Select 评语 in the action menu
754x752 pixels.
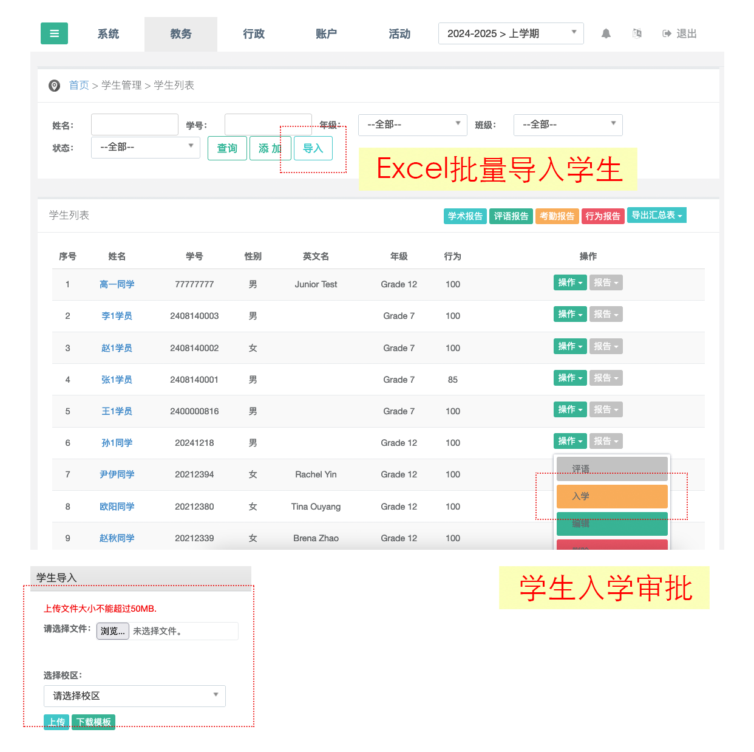coord(612,469)
